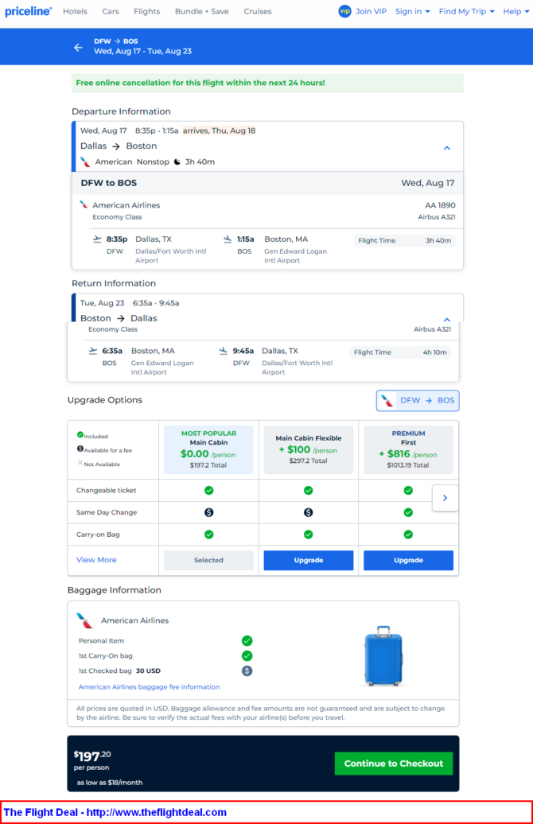Select the Main Cabin fare option
The height and width of the screenshot is (824, 533).
208,450
